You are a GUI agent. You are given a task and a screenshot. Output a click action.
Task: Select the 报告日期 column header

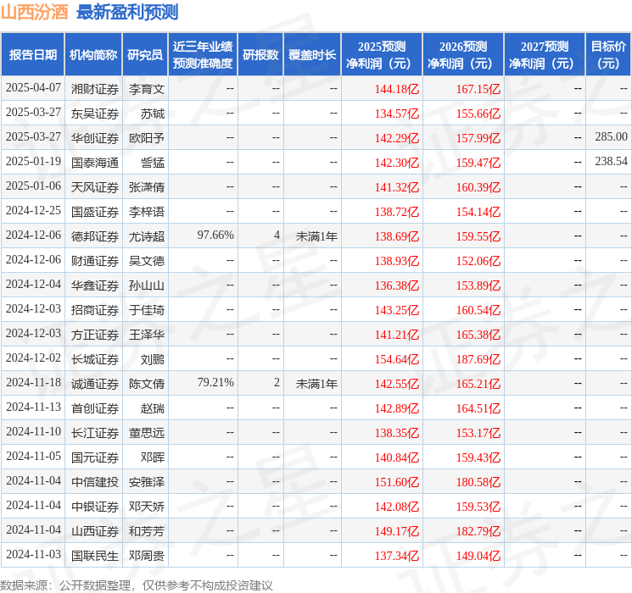pos(33,54)
